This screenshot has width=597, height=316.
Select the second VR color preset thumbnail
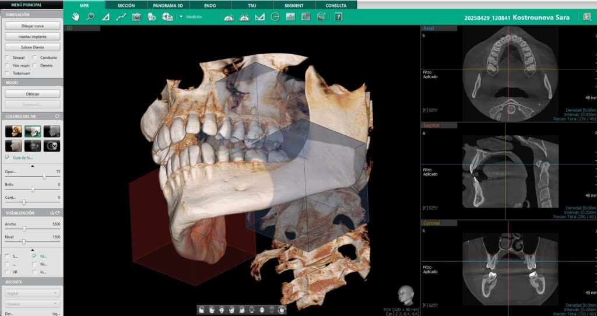[x=32, y=131]
